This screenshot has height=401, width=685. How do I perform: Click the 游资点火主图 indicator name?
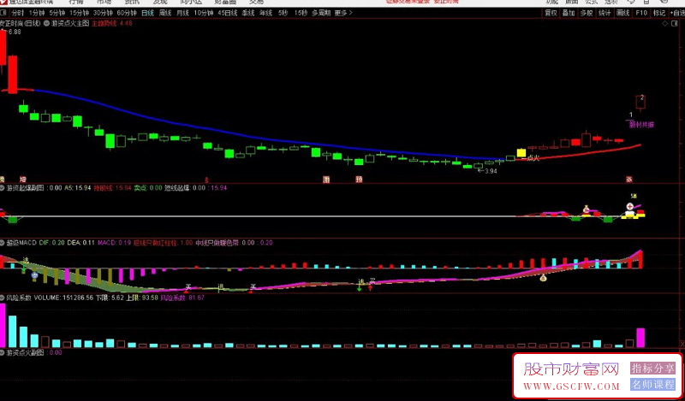point(69,23)
